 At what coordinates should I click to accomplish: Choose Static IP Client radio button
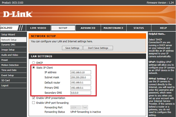(34, 68)
